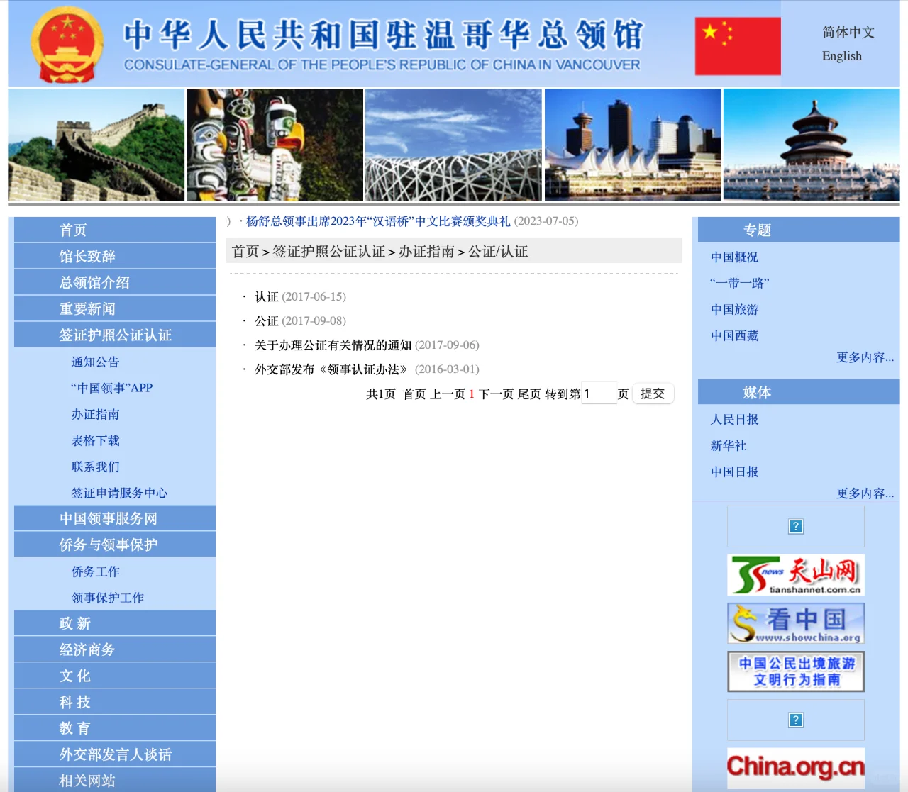
Task: Select 简体中文 language option
Action: coord(848,33)
